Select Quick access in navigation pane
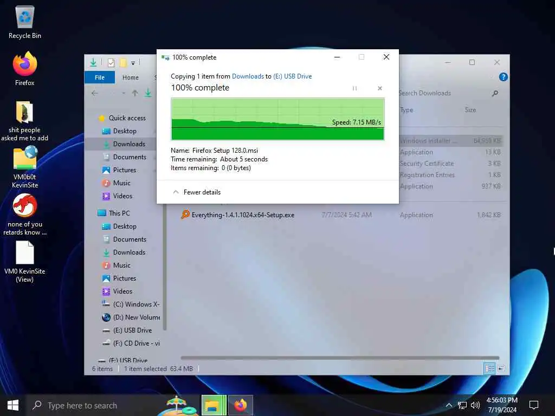 click(x=122, y=118)
